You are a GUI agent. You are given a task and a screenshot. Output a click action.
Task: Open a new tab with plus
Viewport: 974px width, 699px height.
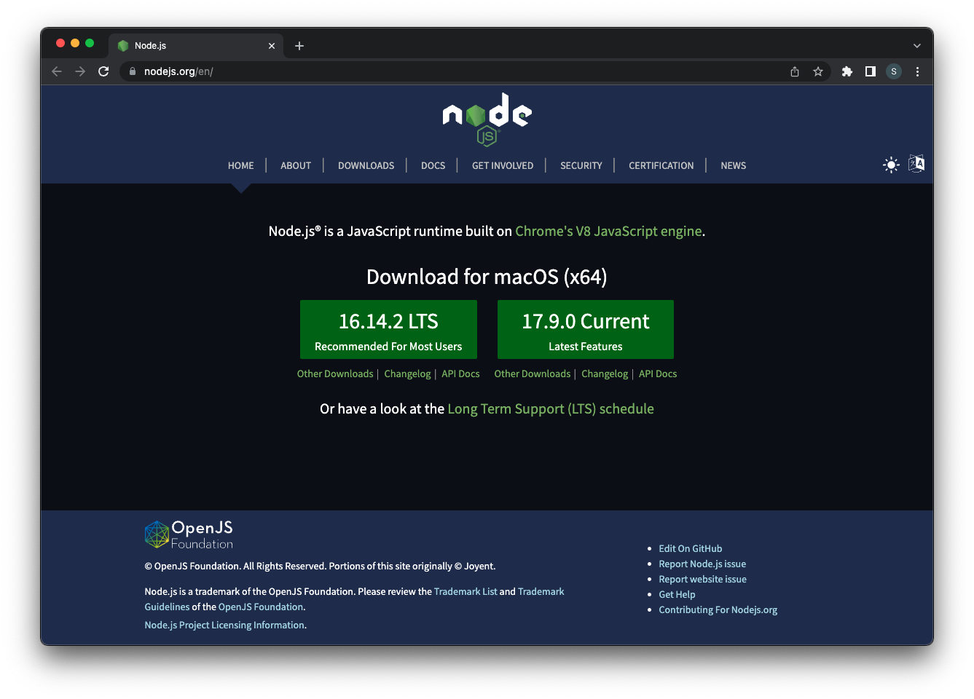pyautogui.click(x=299, y=46)
